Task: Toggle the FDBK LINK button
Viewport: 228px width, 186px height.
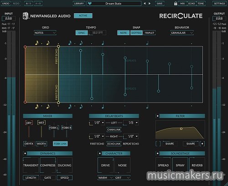Action: [60, 144]
